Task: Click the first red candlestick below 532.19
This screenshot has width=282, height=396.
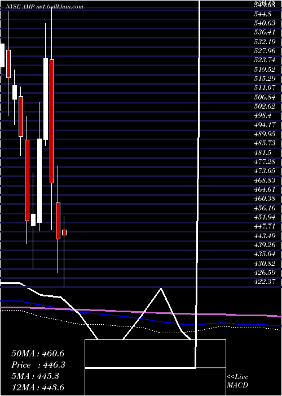Action: click(8, 64)
